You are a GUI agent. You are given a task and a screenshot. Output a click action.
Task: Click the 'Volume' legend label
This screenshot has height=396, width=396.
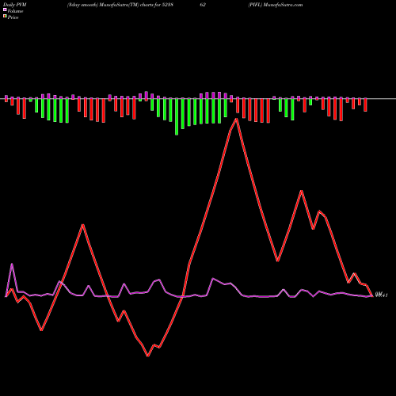click(x=15, y=11)
